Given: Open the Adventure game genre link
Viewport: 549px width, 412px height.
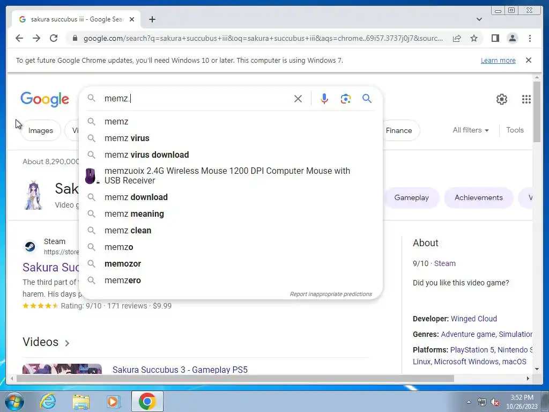Looking at the screenshot, I should pyautogui.click(x=468, y=334).
